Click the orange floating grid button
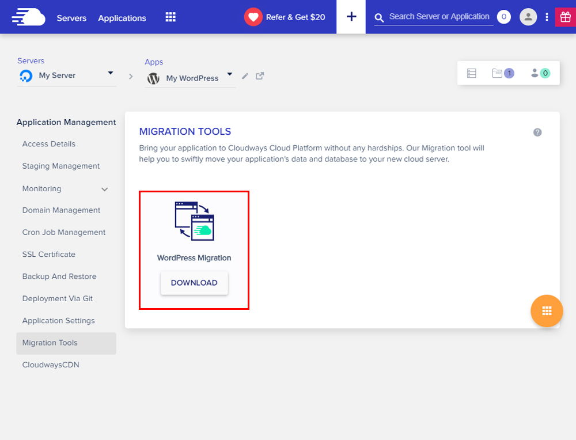This screenshot has width=576, height=440. [x=547, y=311]
